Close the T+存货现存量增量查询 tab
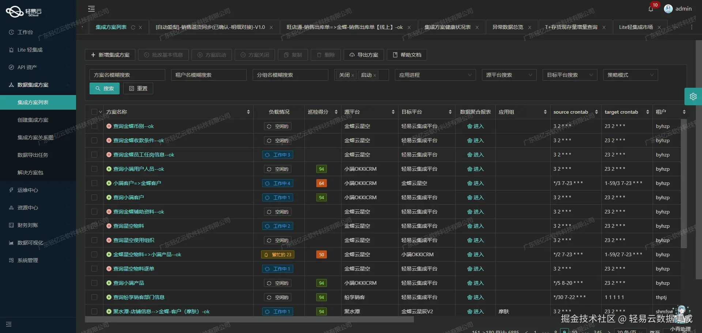Viewport: 702px width, 333px height. click(x=604, y=27)
